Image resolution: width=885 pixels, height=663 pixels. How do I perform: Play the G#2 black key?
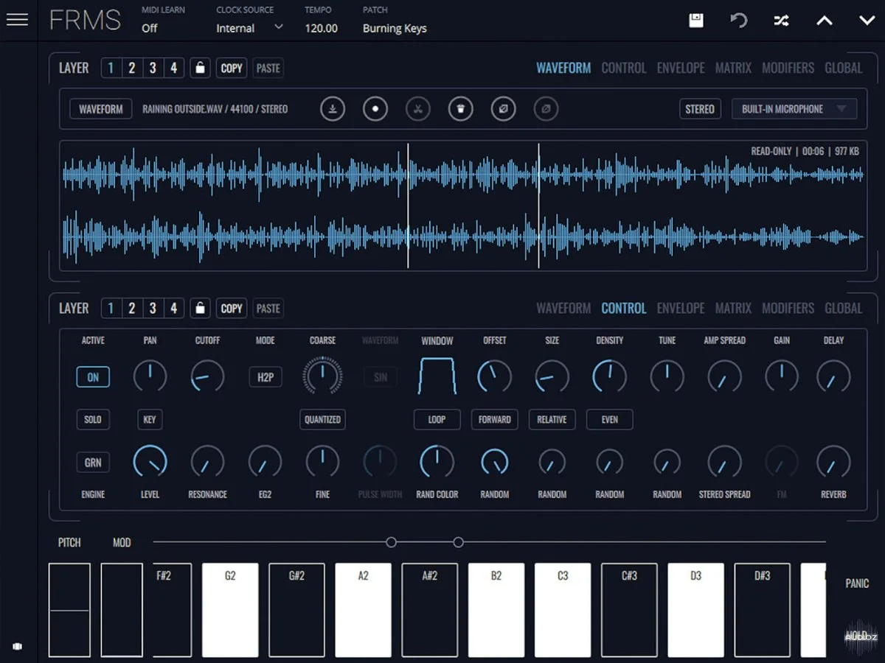coord(296,610)
